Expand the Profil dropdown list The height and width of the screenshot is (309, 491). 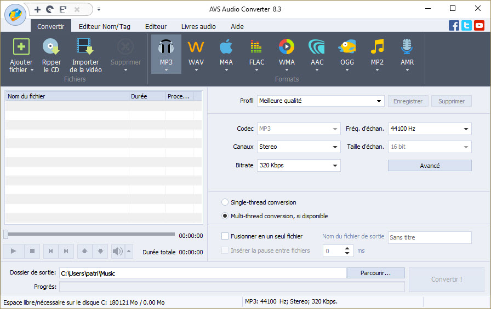coord(379,101)
